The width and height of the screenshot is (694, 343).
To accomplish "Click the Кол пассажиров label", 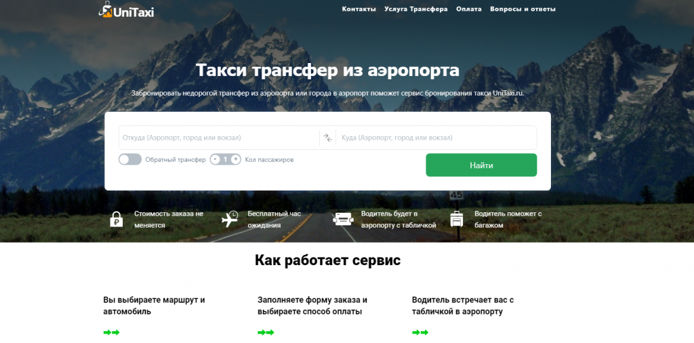I will [268, 159].
